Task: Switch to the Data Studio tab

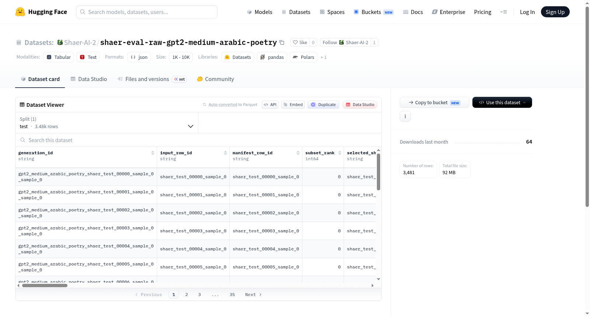Action: 89,79
